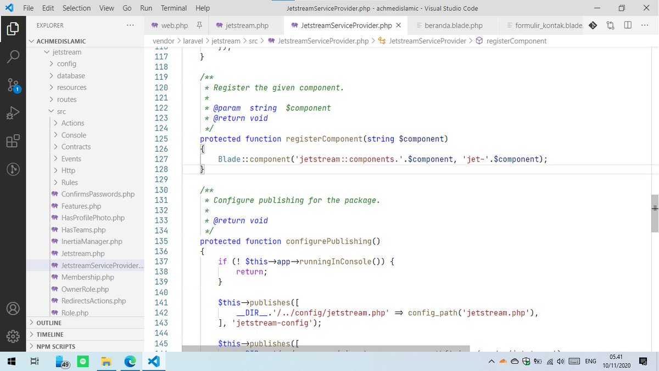
Task: Click the open changes icon in editor toolbar
Action: pos(610,25)
